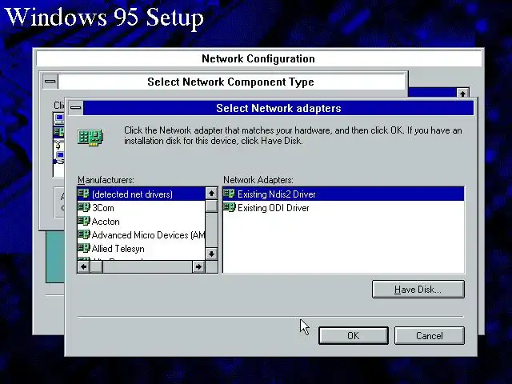Cancel the Select Network adapters dialog
The width and height of the screenshot is (512, 384).
click(430, 336)
